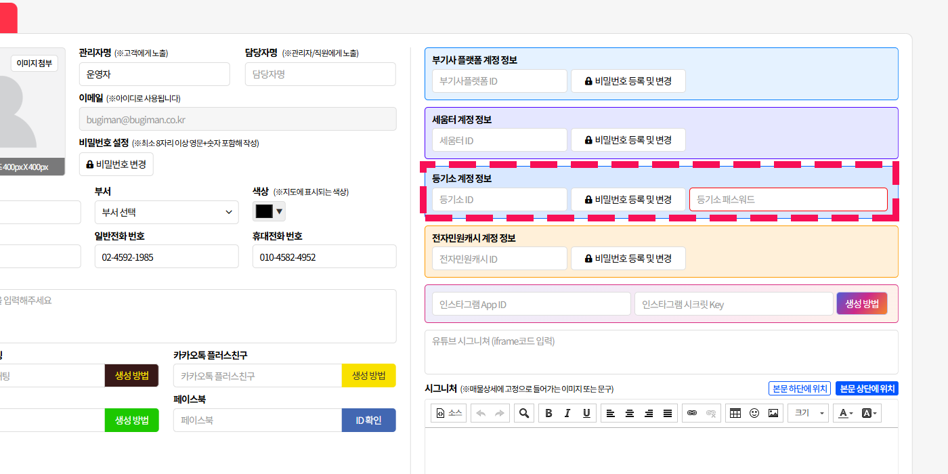
Task: Toggle the 소스 source view button
Action: pyautogui.click(x=448, y=413)
